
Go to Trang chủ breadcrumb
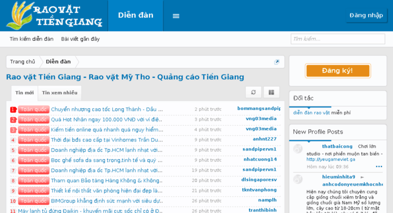click(x=23, y=61)
